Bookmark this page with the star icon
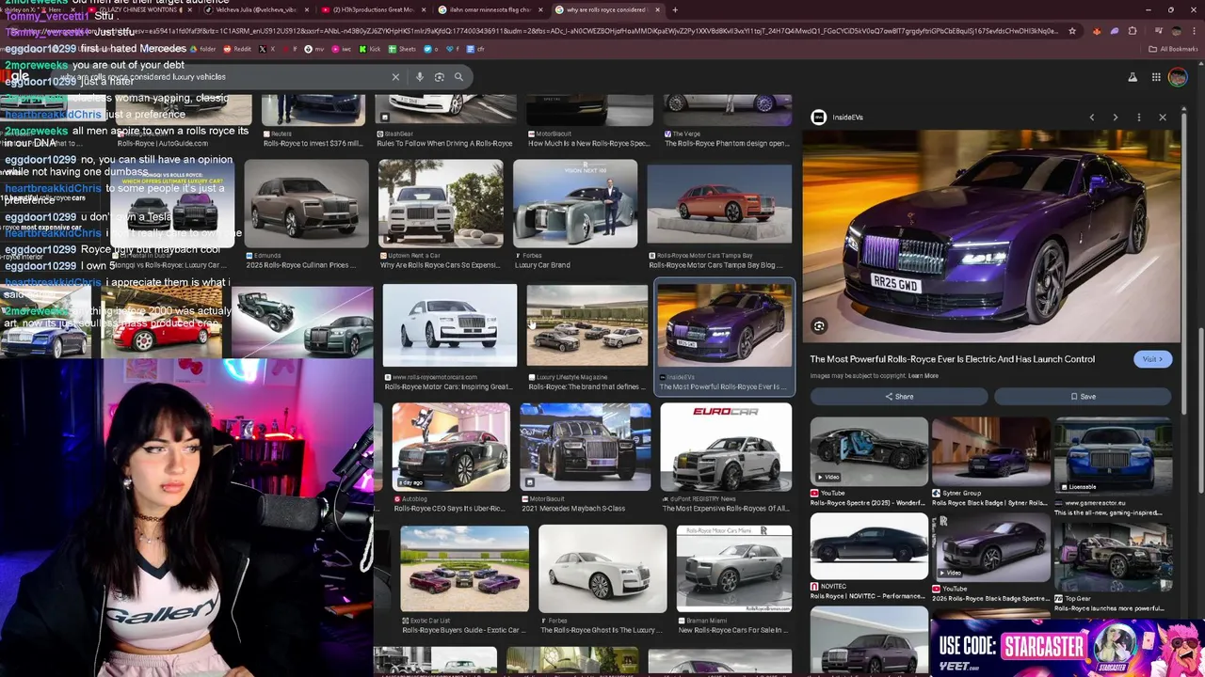This screenshot has width=1205, height=677. pos(1071,31)
